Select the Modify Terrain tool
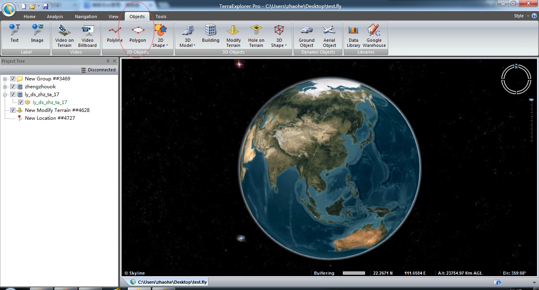 point(234,35)
